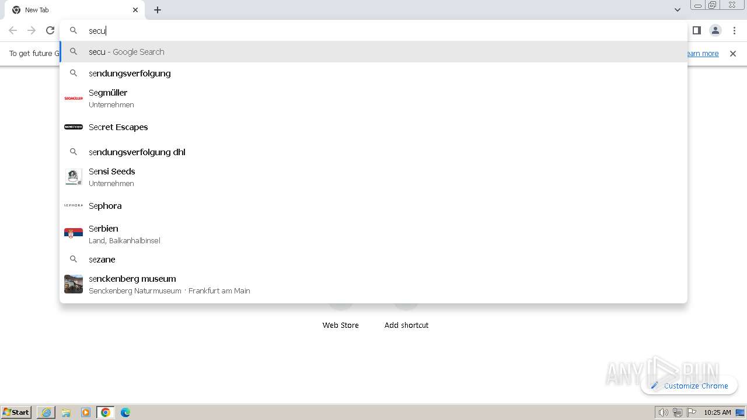Click in the address bar showing secu

coord(373,30)
